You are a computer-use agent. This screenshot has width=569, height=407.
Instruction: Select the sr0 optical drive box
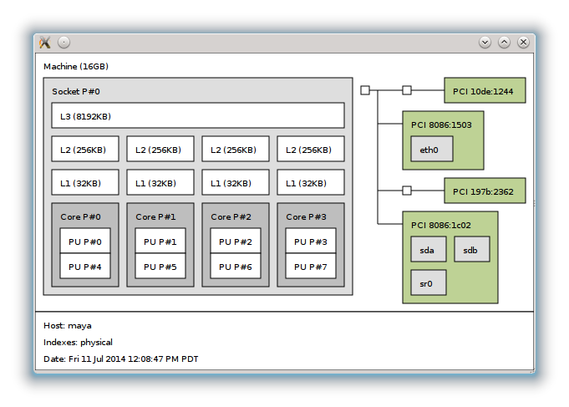(429, 282)
